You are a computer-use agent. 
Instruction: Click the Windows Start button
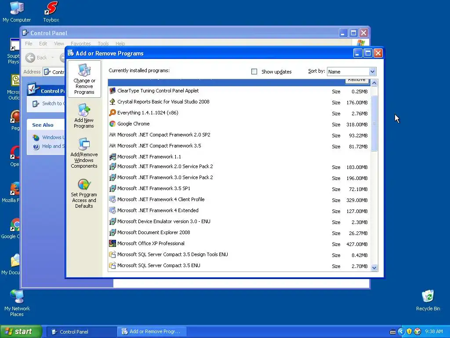coord(21,331)
